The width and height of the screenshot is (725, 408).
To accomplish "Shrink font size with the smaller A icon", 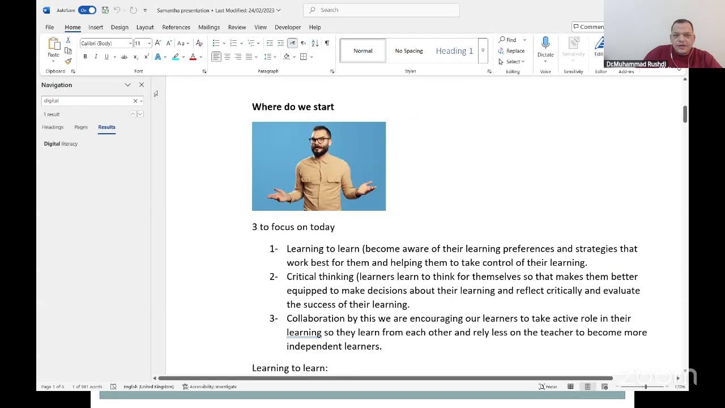I will (x=168, y=43).
